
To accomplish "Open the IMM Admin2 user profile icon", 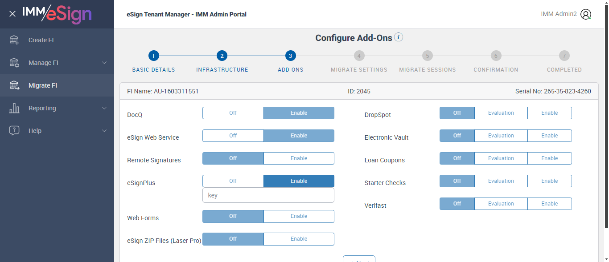I will click(586, 14).
